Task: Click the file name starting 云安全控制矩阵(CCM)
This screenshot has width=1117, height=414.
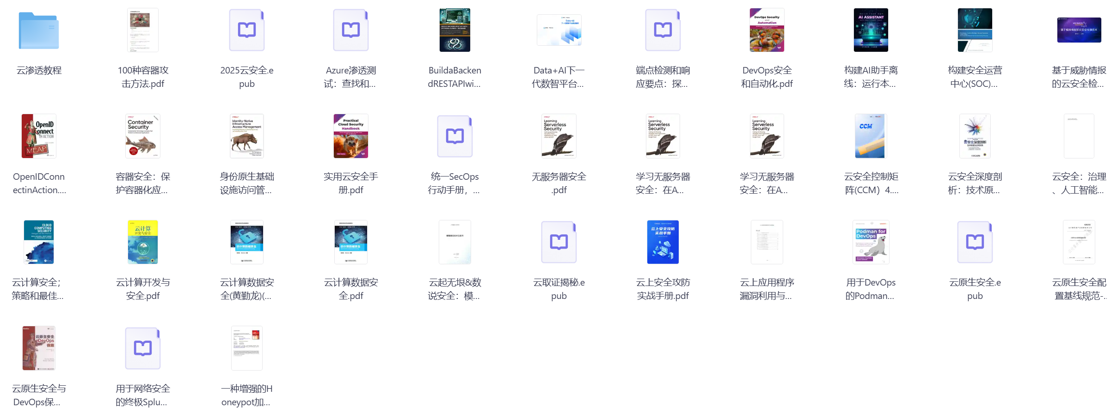Action: pos(871,183)
